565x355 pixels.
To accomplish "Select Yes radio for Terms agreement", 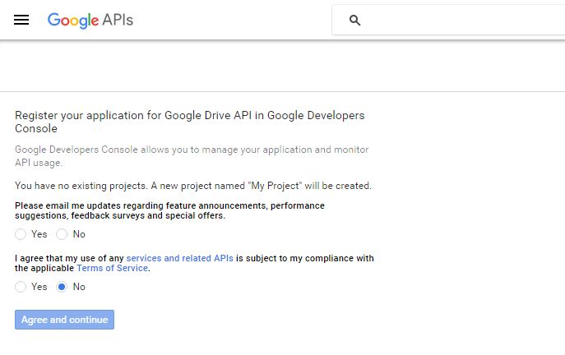I will point(21,287).
